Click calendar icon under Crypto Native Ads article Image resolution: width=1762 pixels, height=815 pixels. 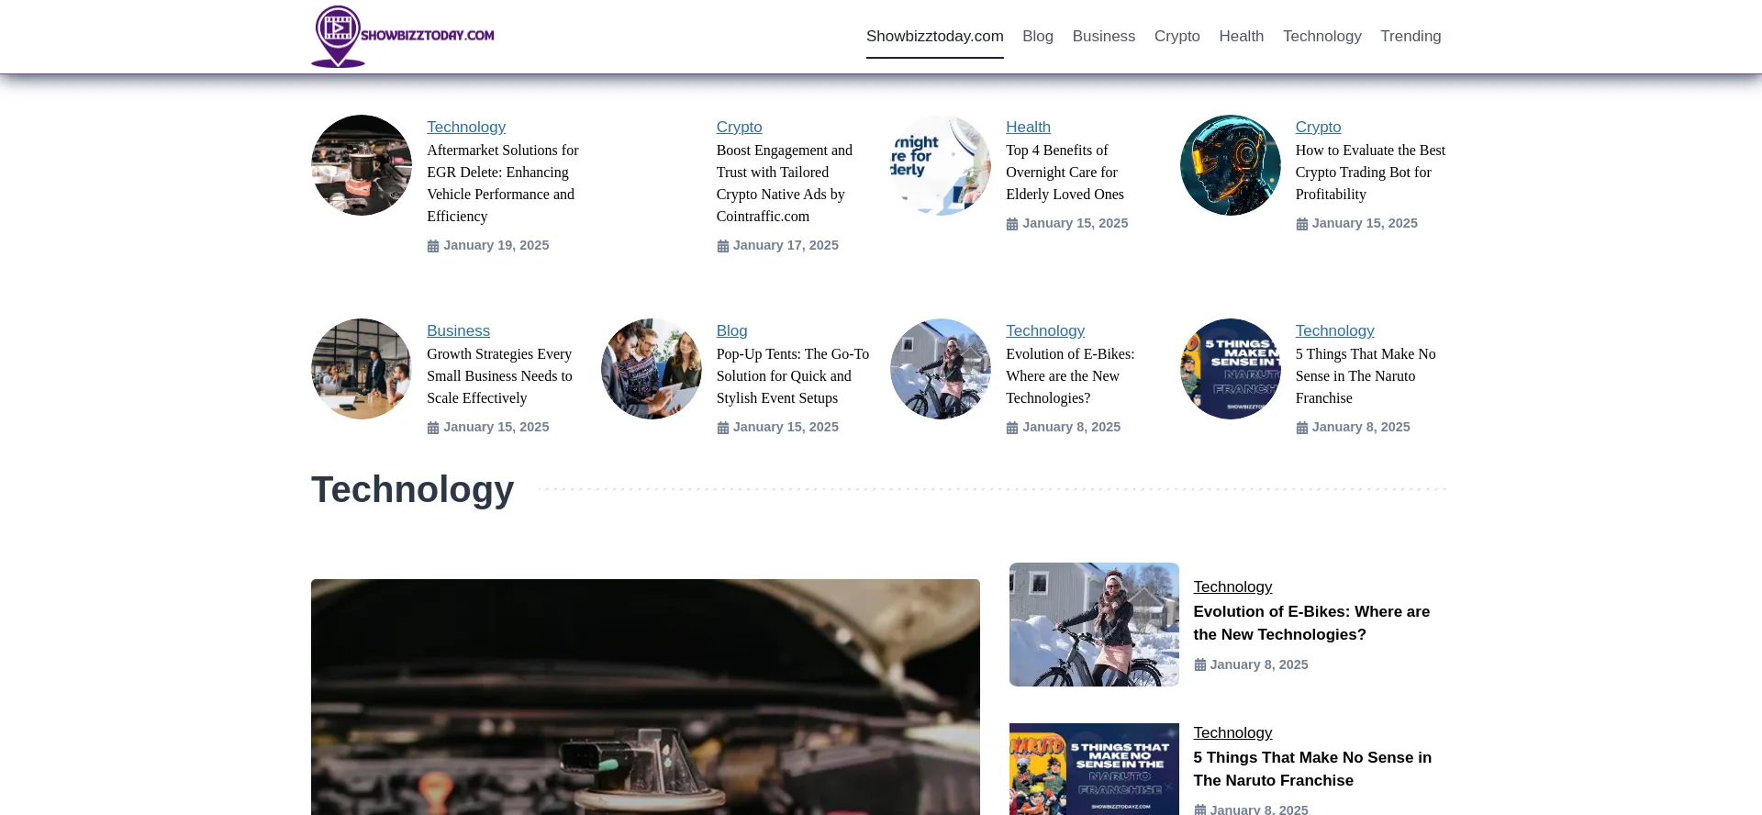pos(722,246)
